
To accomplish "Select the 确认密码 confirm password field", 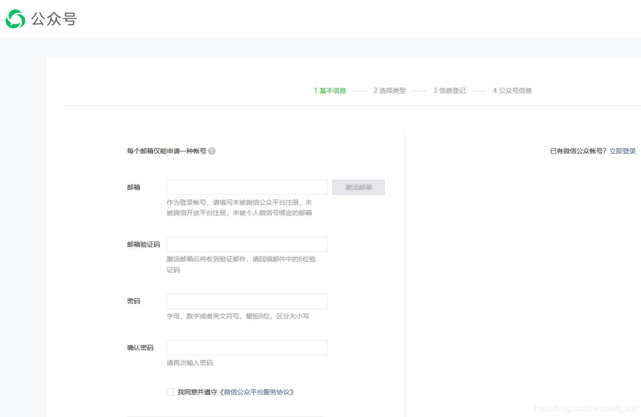I will (247, 347).
